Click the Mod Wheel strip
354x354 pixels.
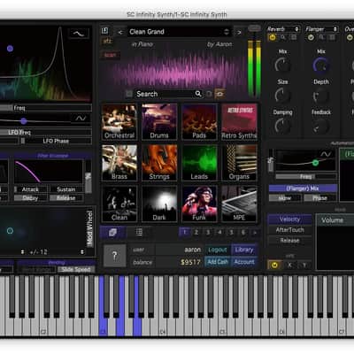pyautogui.click(x=89, y=228)
